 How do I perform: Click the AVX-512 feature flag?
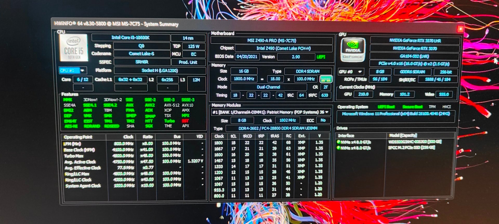point(172,105)
